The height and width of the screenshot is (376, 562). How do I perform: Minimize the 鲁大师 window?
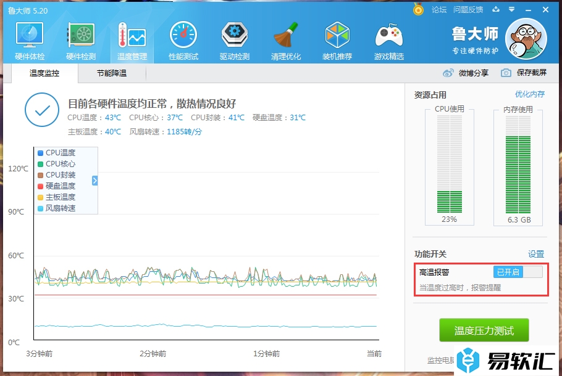(528, 10)
